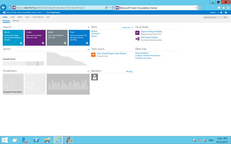Launch PowerShell from the taskbar

pyautogui.click(x=36, y=140)
